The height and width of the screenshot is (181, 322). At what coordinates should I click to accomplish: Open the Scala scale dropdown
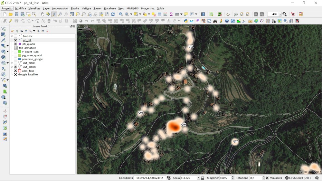(198, 178)
